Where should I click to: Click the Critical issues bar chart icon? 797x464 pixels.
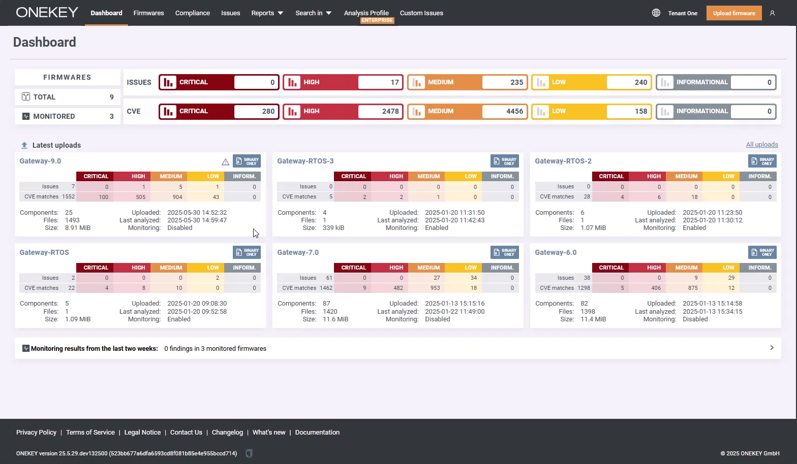pos(169,82)
